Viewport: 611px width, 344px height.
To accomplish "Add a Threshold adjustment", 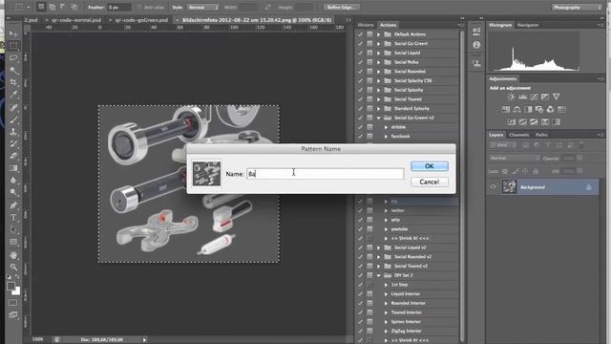I will click(x=534, y=121).
